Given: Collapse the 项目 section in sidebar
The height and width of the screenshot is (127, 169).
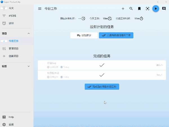Looking at the screenshot, I should pos(28,34).
